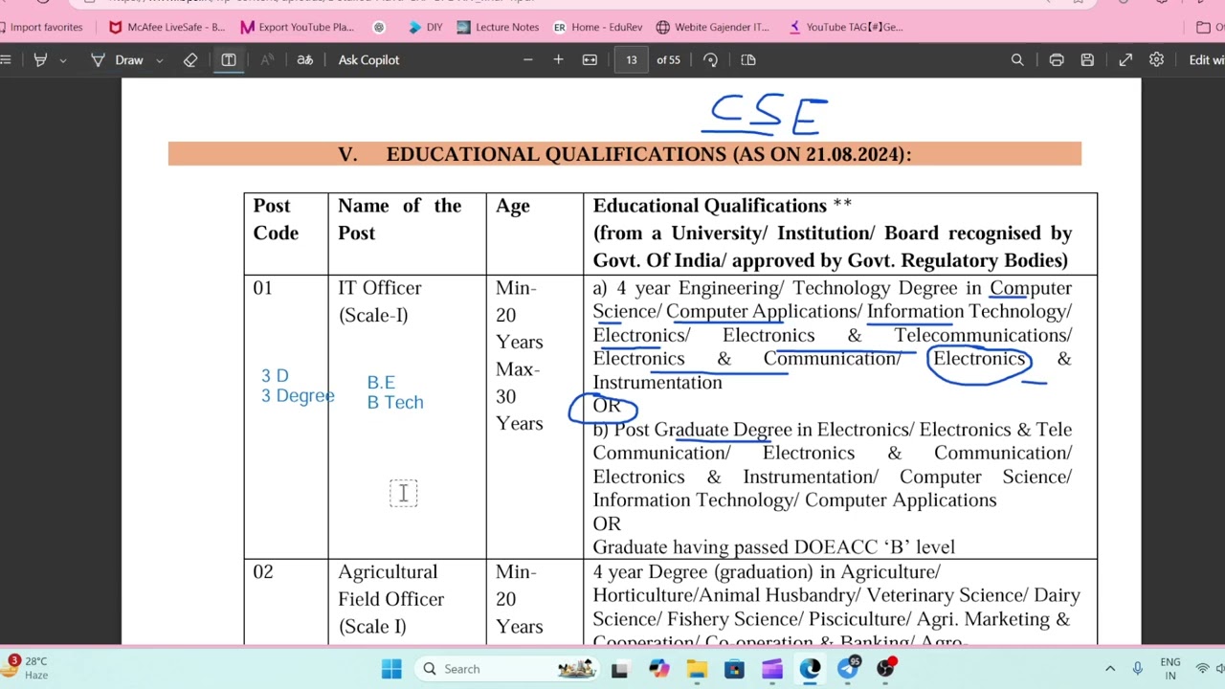Click the Edit with toolbar button
1225x689 pixels.
pyautogui.click(x=1205, y=59)
